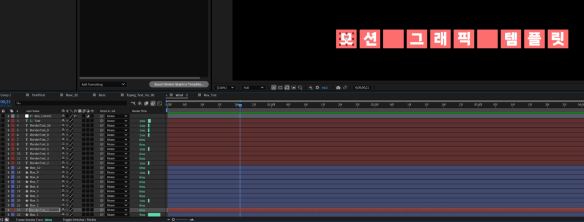Click the Render Time column header
This screenshot has height=222, width=584.
[x=140, y=111]
